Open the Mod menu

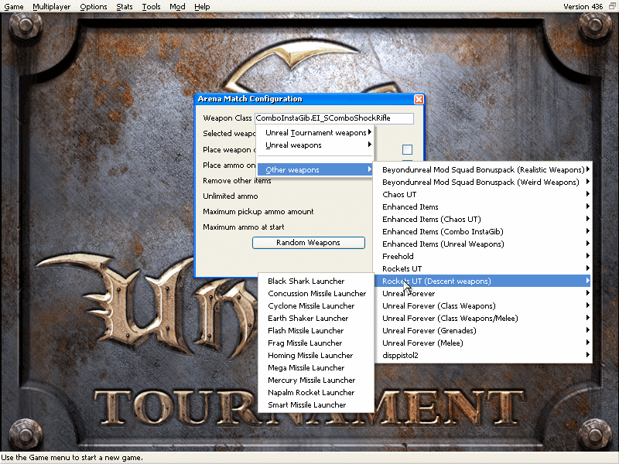pyautogui.click(x=177, y=6)
